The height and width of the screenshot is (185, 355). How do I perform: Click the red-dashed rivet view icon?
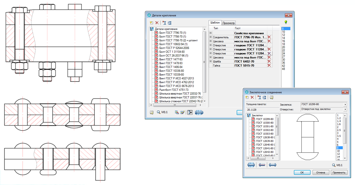pyautogui.click(x=262, y=165)
